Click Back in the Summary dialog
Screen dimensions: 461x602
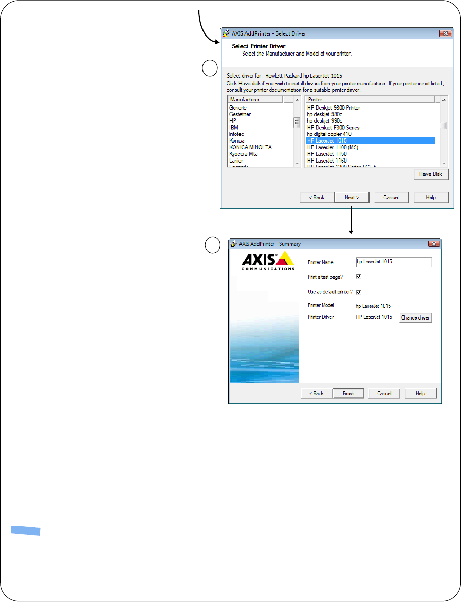click(x=317, y=394)
